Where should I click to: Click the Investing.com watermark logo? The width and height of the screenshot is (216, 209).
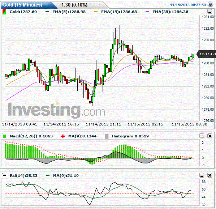point(56,110)
